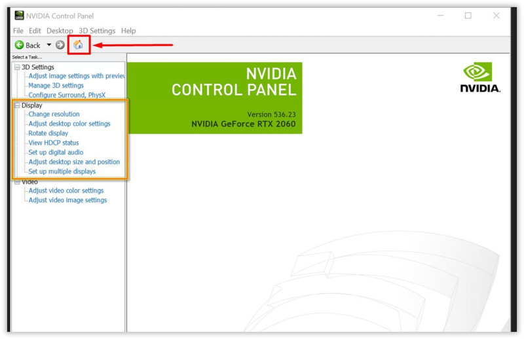The width and height of the screenshot is (524, 339).
Task: Open the File menu
Action: (18, 31)
